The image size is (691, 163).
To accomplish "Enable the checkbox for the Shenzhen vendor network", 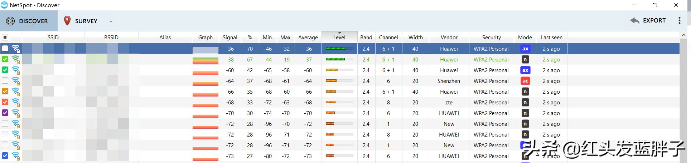I will tap(5, 81).
